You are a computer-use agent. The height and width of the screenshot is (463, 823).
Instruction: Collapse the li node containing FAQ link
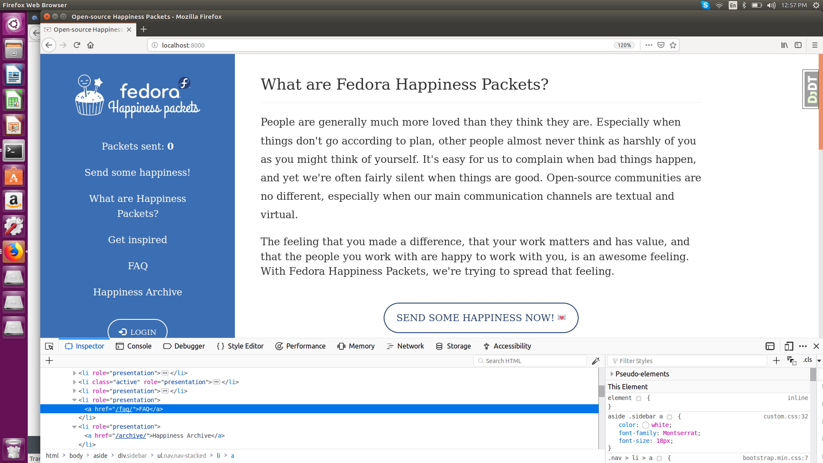(74, 400)
